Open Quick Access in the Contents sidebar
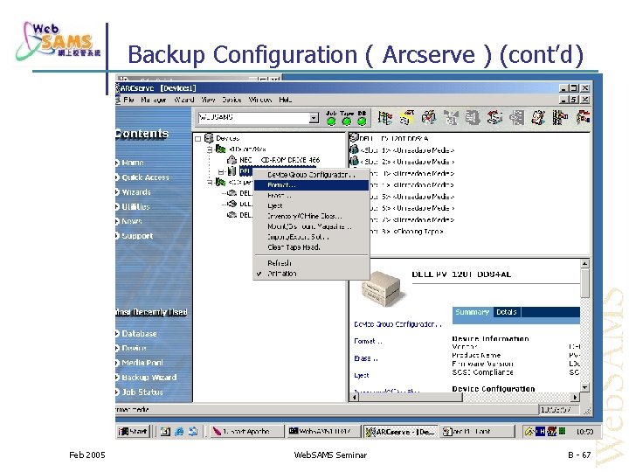This screenshot has width=629, height=472. tap(145, 177)
